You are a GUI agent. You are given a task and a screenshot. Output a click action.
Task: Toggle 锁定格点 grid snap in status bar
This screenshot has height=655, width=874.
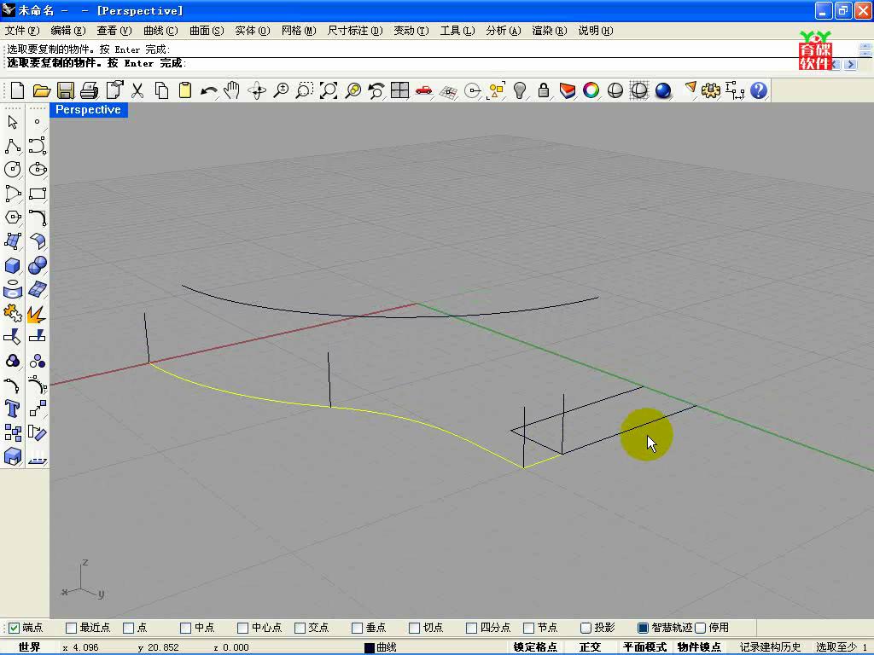(535, 647)
